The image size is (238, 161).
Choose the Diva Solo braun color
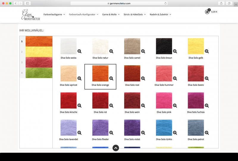coord(164,46)
